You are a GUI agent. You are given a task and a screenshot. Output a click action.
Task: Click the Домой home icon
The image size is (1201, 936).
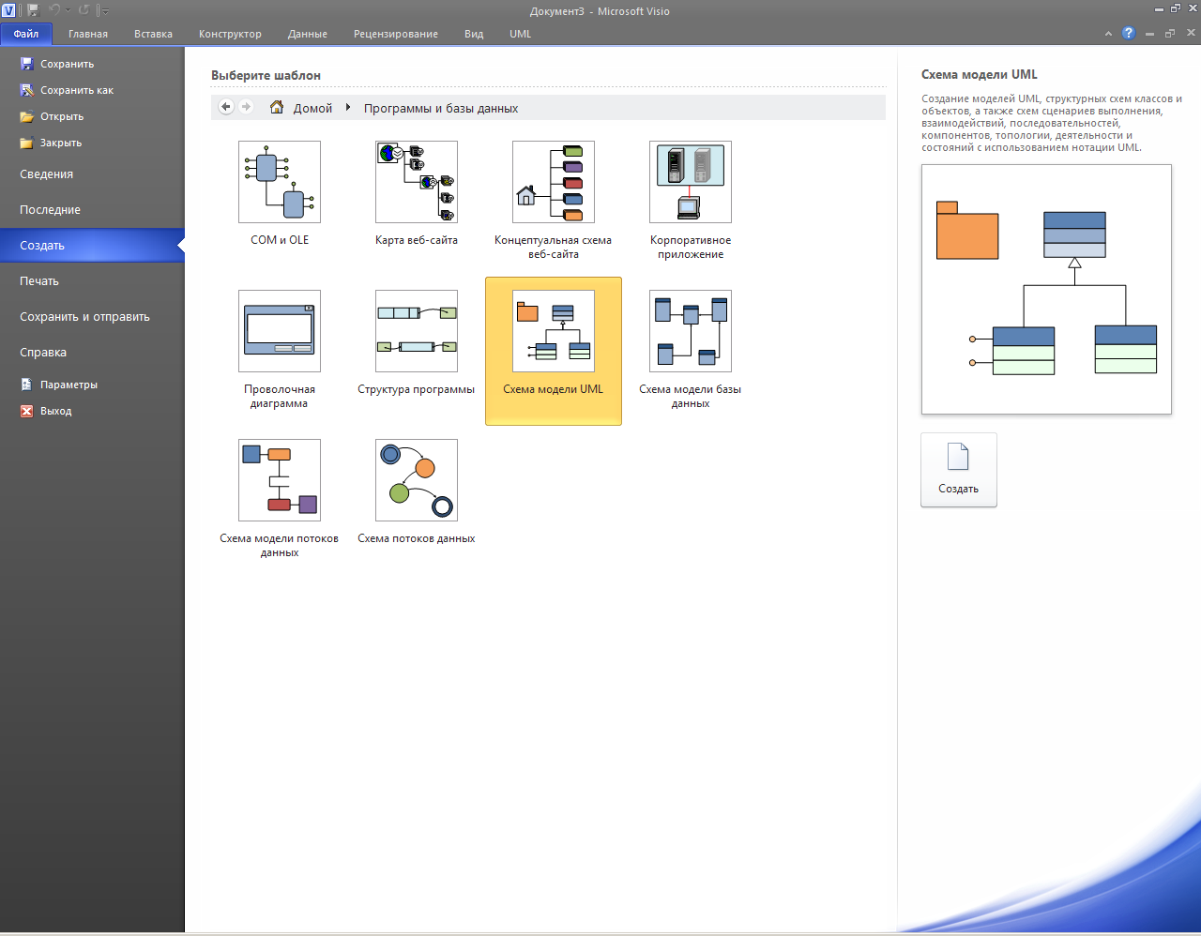277,107
